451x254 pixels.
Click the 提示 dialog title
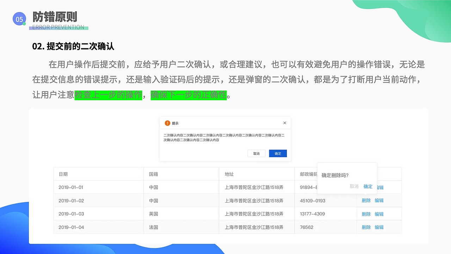[175, 123]
